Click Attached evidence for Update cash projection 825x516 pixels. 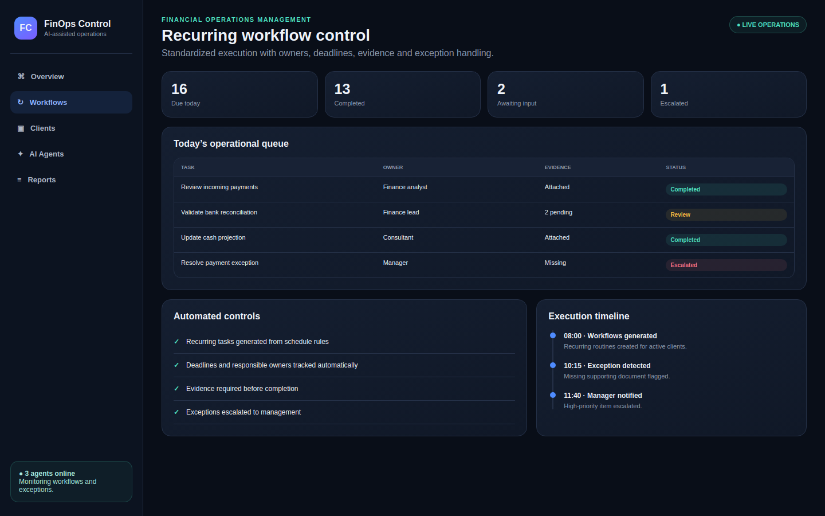[x=557, y=237]
